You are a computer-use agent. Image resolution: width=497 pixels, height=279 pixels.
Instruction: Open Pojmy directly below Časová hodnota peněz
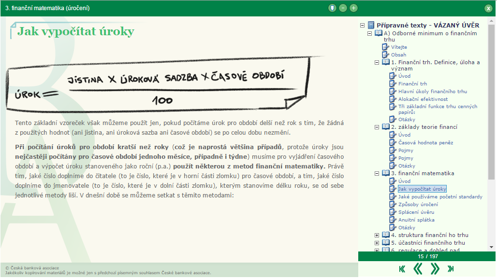(x=406, y=150)
